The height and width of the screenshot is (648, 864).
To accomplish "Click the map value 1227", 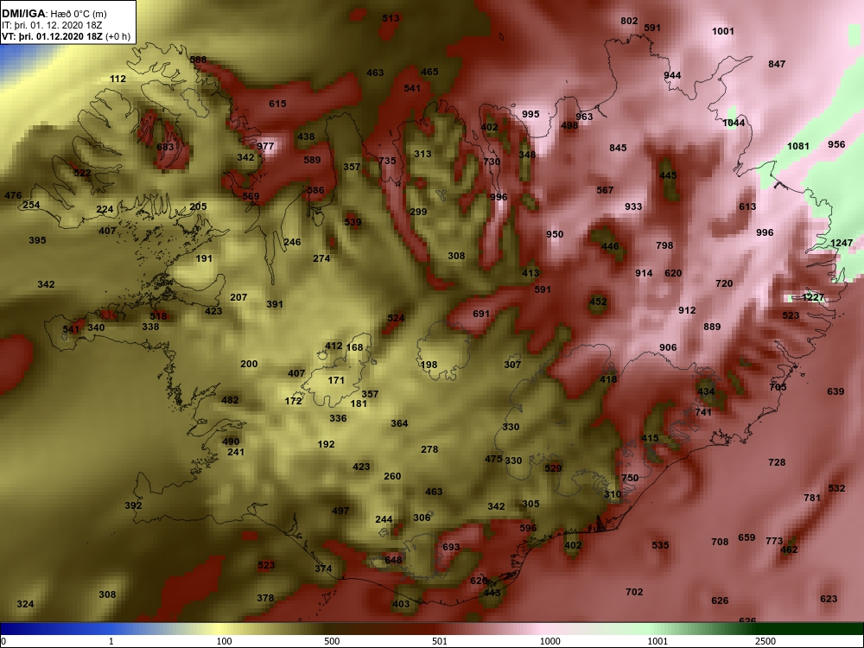I will click(813, 297).
